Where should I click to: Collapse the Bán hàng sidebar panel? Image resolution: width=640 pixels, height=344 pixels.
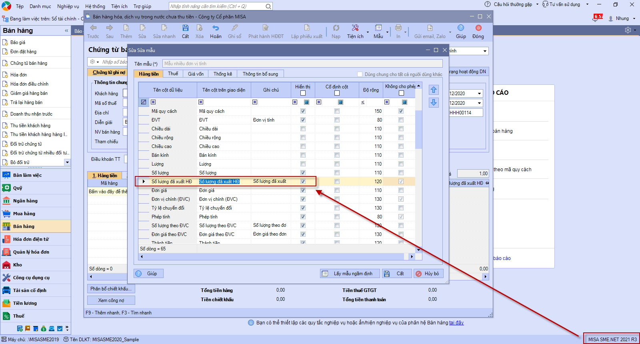click(66, 31)
